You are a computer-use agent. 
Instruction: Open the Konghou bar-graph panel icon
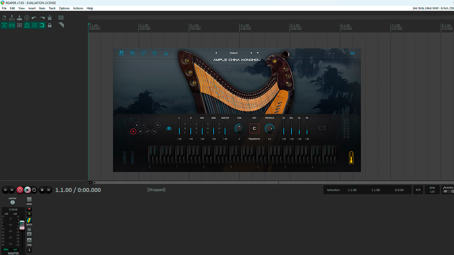pyautogui.click(x=166, y=53)
